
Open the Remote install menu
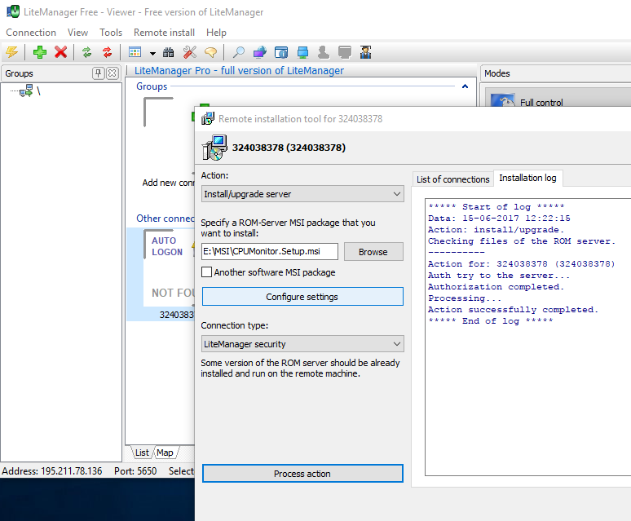click(164, 33)
